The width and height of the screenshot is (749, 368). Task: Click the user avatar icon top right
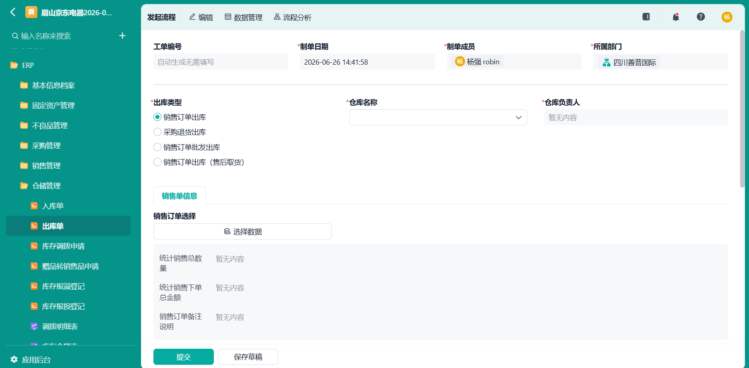coord(727,17)
